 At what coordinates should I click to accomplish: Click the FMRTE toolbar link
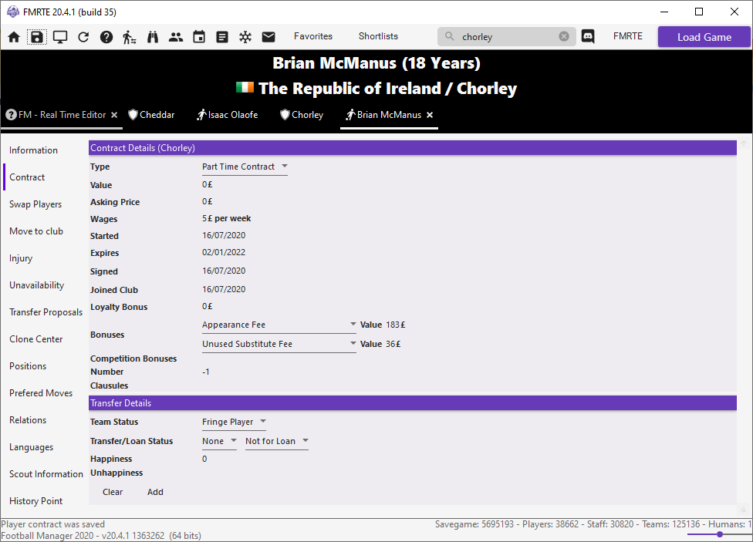628,36
